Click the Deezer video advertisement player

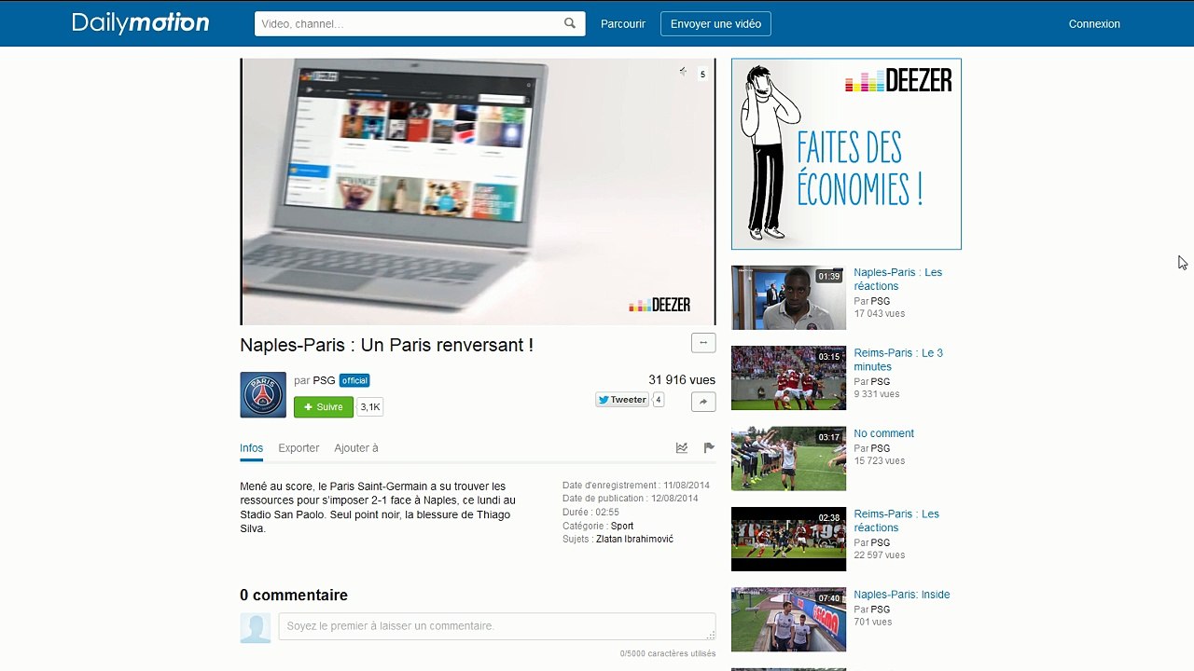[479, 192]
